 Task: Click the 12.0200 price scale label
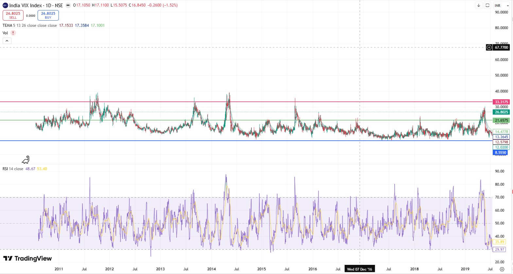click(501, 147)
